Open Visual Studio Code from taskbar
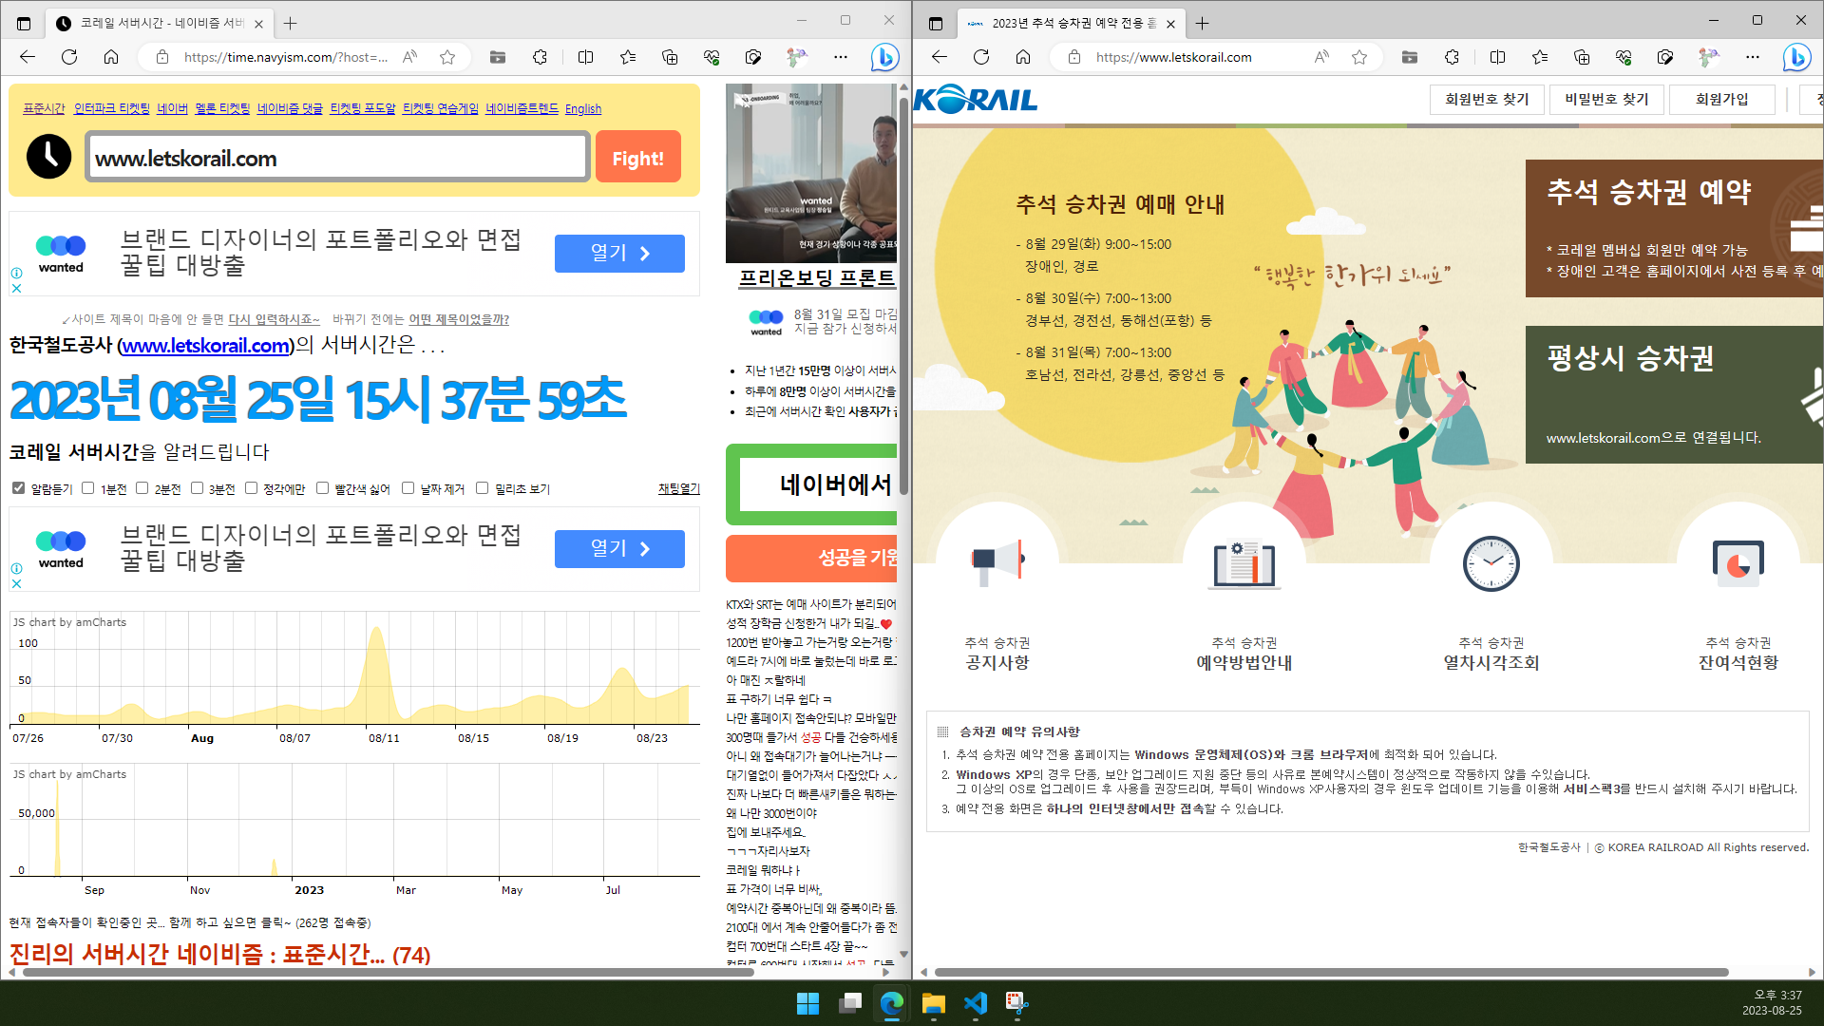Image resolution: width=1824 pixels, height=1026 pixels. tap(976, 1003)
